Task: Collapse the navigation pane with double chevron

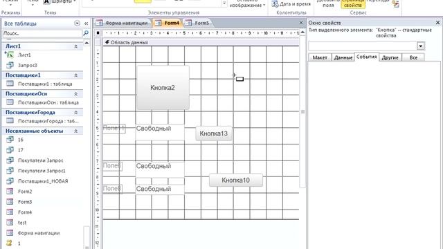Action: (86, 24)
